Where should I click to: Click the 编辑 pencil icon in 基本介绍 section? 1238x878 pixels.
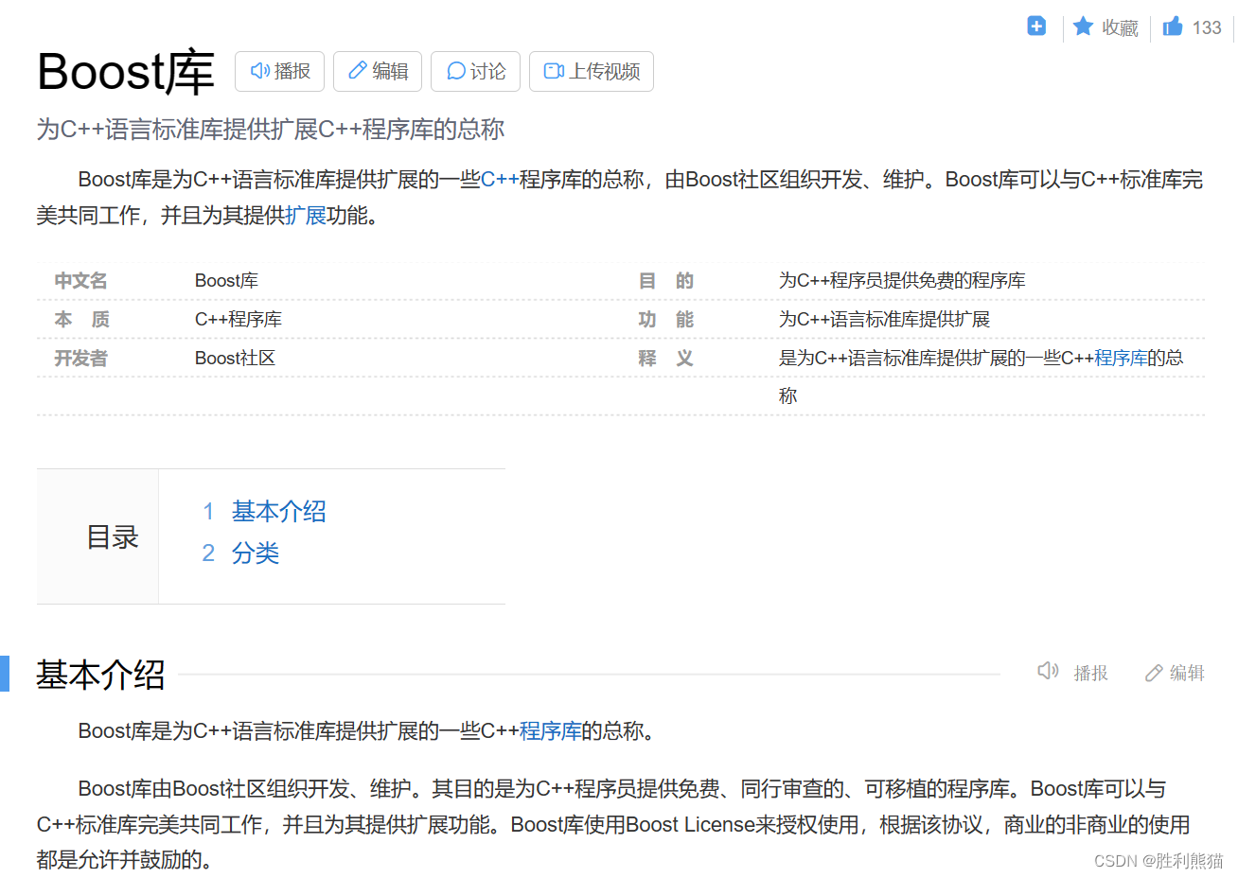point(1154,673)
